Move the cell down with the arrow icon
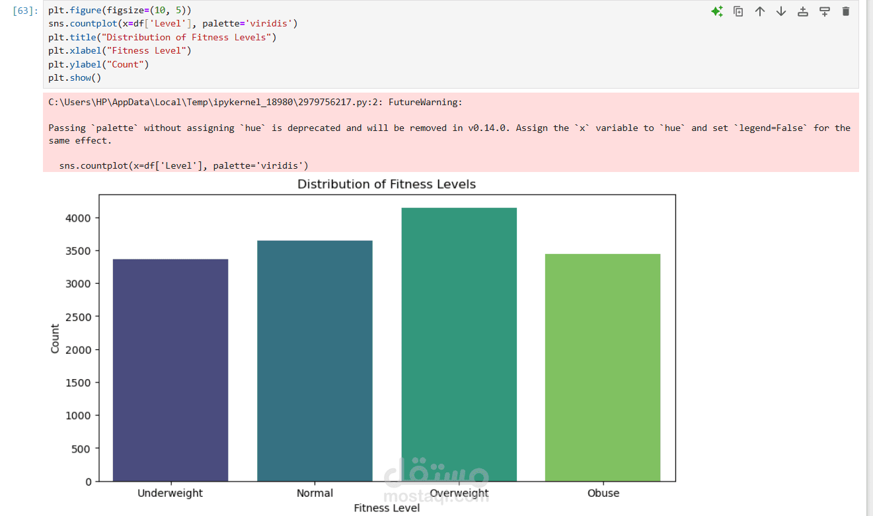This screenshot has width=873, height=516. click(781, 11)
